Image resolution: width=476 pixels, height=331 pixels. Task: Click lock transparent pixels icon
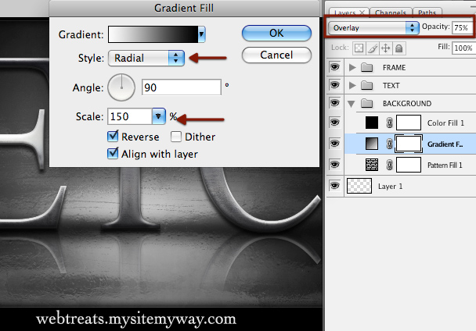[x=359, y=48]
